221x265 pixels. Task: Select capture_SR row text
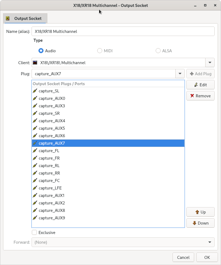click(x=49, y=113)
